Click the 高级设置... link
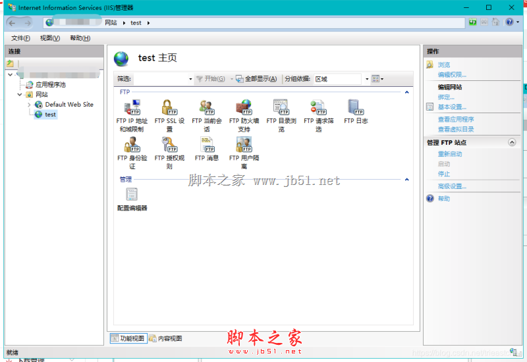This screenshot has height=362, width=527. click(x=452, y=186)
